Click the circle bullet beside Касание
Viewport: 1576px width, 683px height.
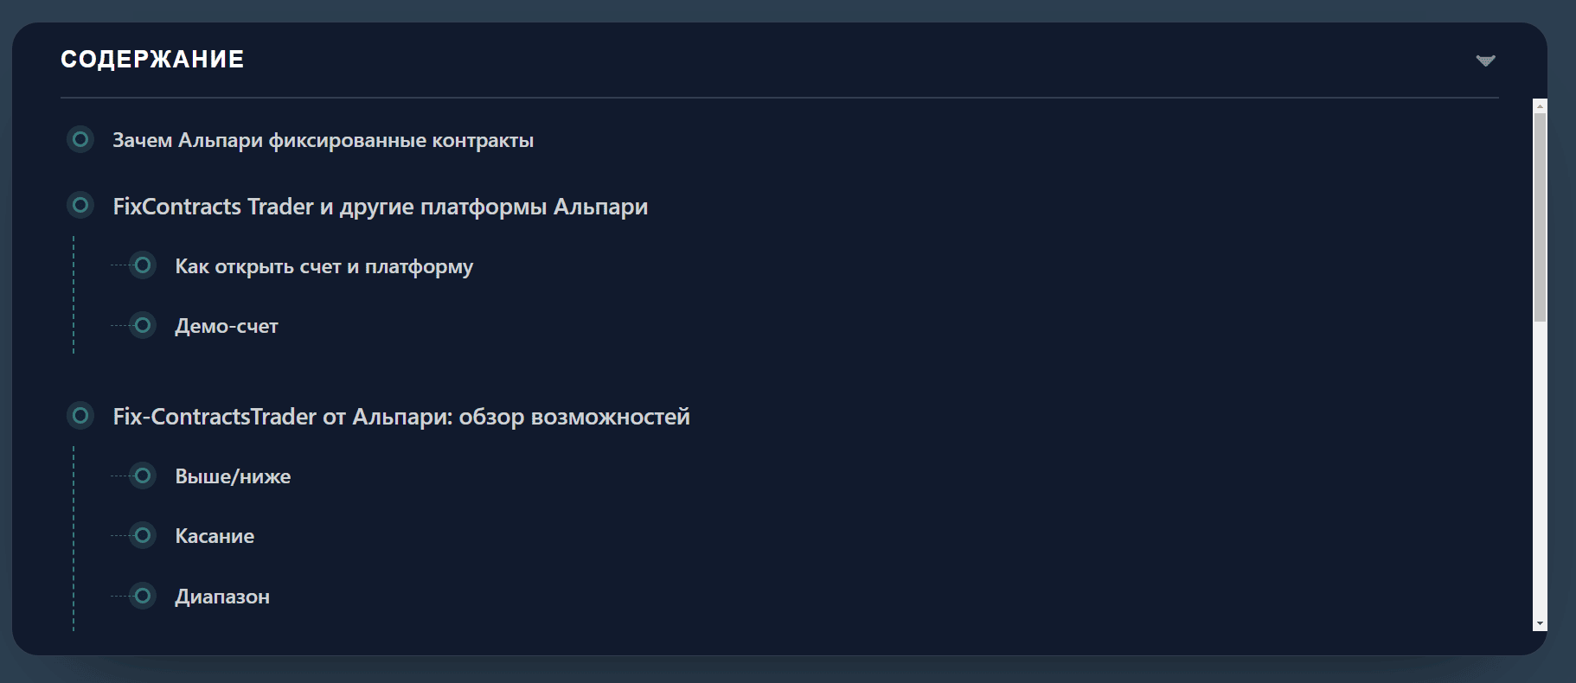[x=143, y=535]
